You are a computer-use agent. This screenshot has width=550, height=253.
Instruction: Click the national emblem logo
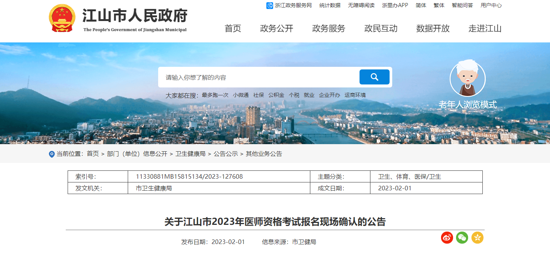tap(62, 18)
